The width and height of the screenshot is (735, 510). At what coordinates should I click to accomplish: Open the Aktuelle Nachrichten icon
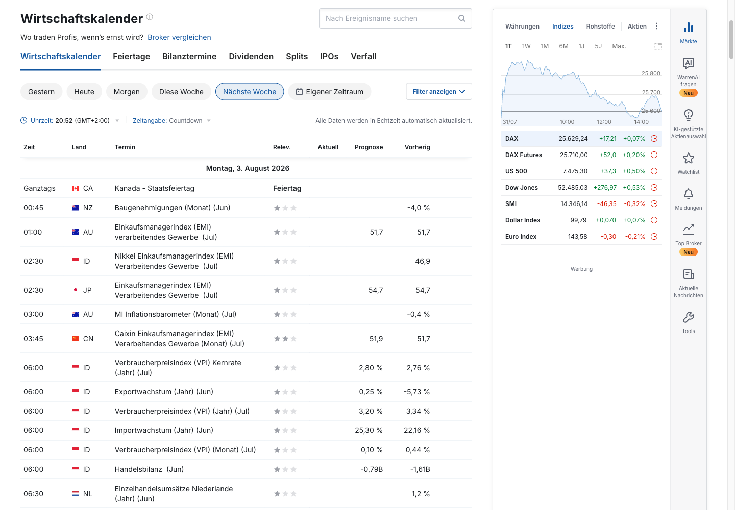[x=688, y=274]
